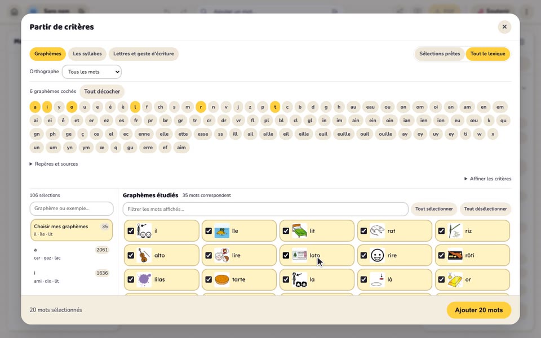Close the Partir de critères dialog
This screenshot has width=541, height=338.
(504, 27)
